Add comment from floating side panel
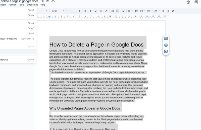 [166, 39]
